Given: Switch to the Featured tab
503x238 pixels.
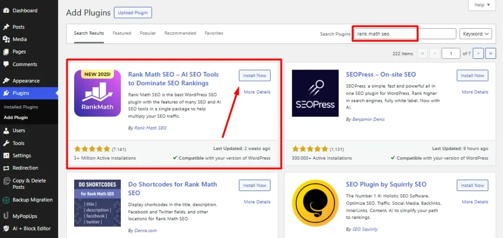Looking at the screenshot, I should 122,33.
